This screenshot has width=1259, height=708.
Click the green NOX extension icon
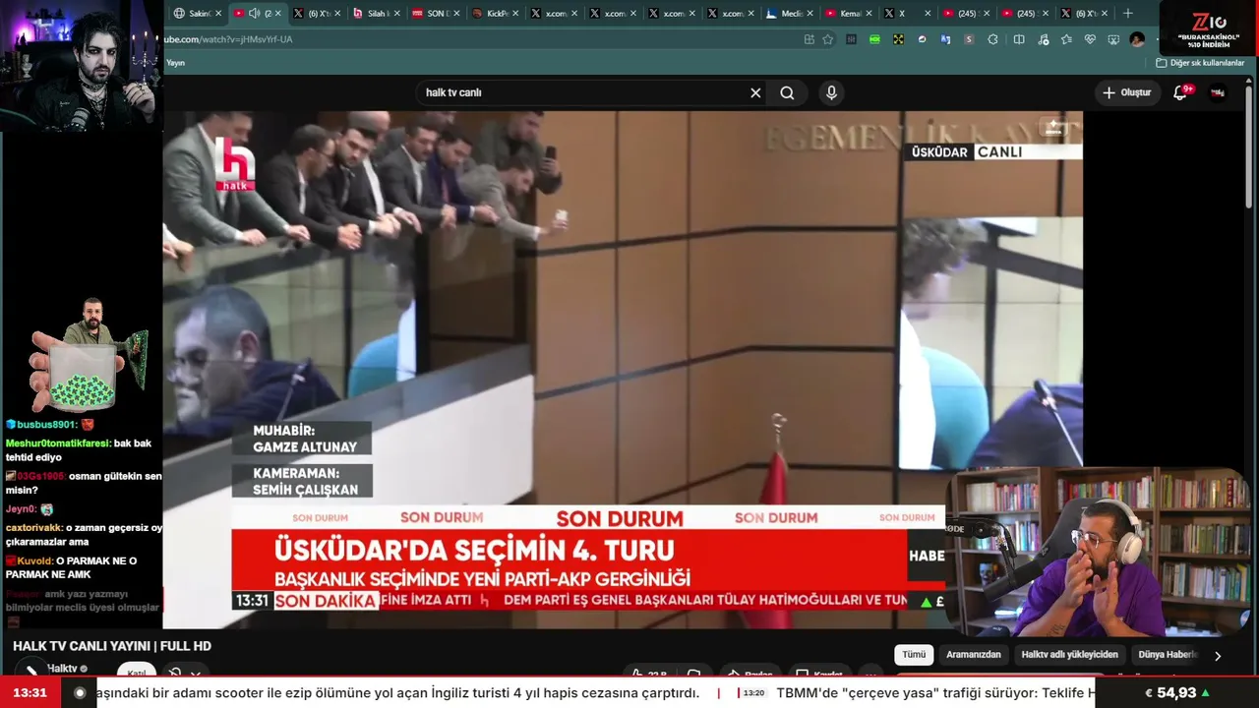click(874, 39)
